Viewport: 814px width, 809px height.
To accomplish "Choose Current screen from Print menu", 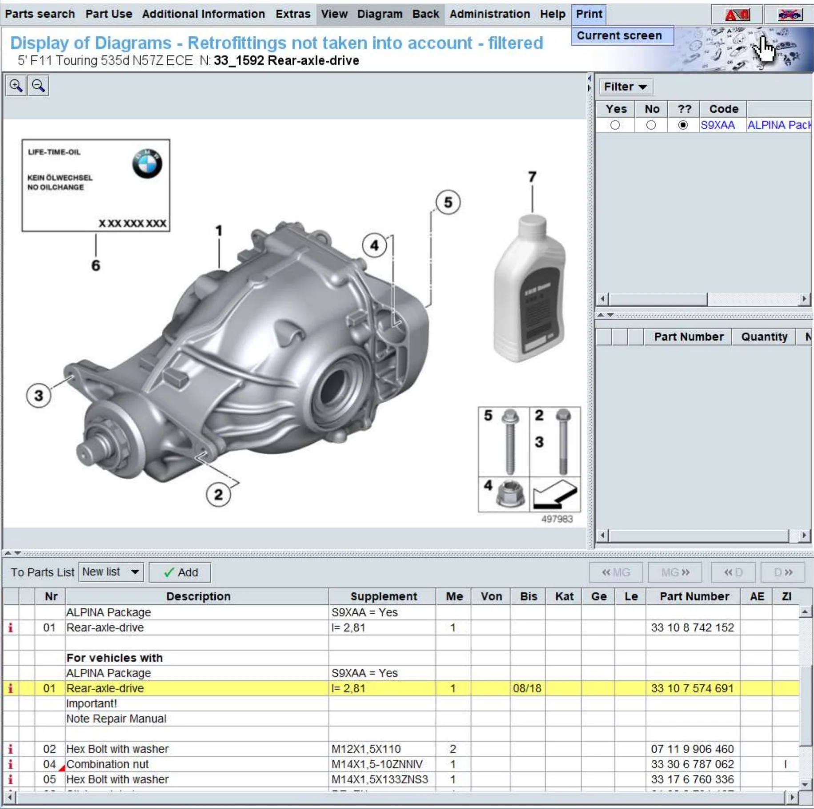I will pyautogui.click(x=622, y=36).
